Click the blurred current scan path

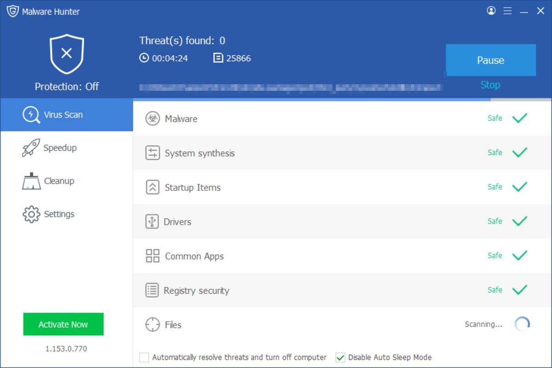[x=291, y=86]
